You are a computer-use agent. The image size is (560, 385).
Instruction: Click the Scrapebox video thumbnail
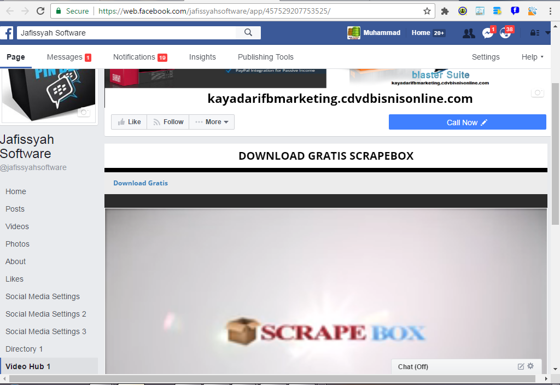[326, 291]
